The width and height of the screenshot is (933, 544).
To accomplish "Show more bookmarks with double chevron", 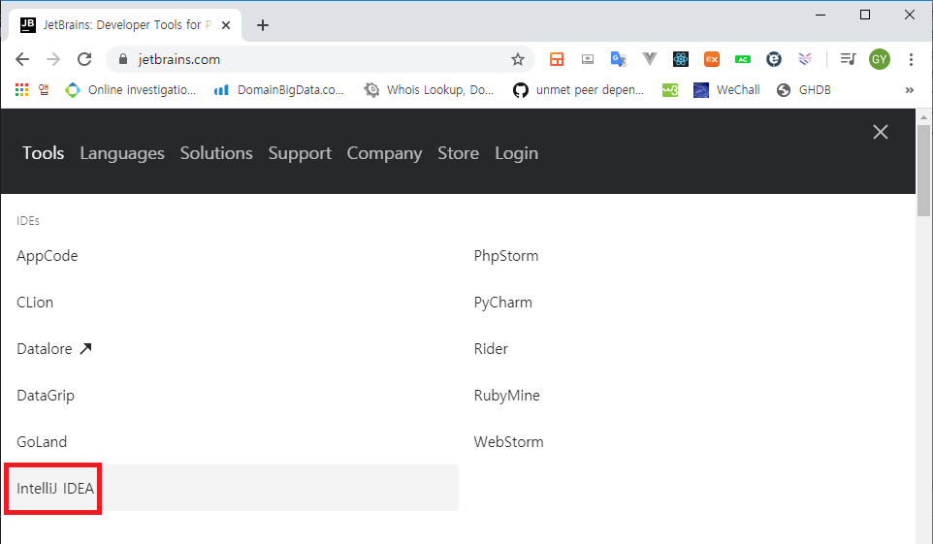I will click(909, 90).
